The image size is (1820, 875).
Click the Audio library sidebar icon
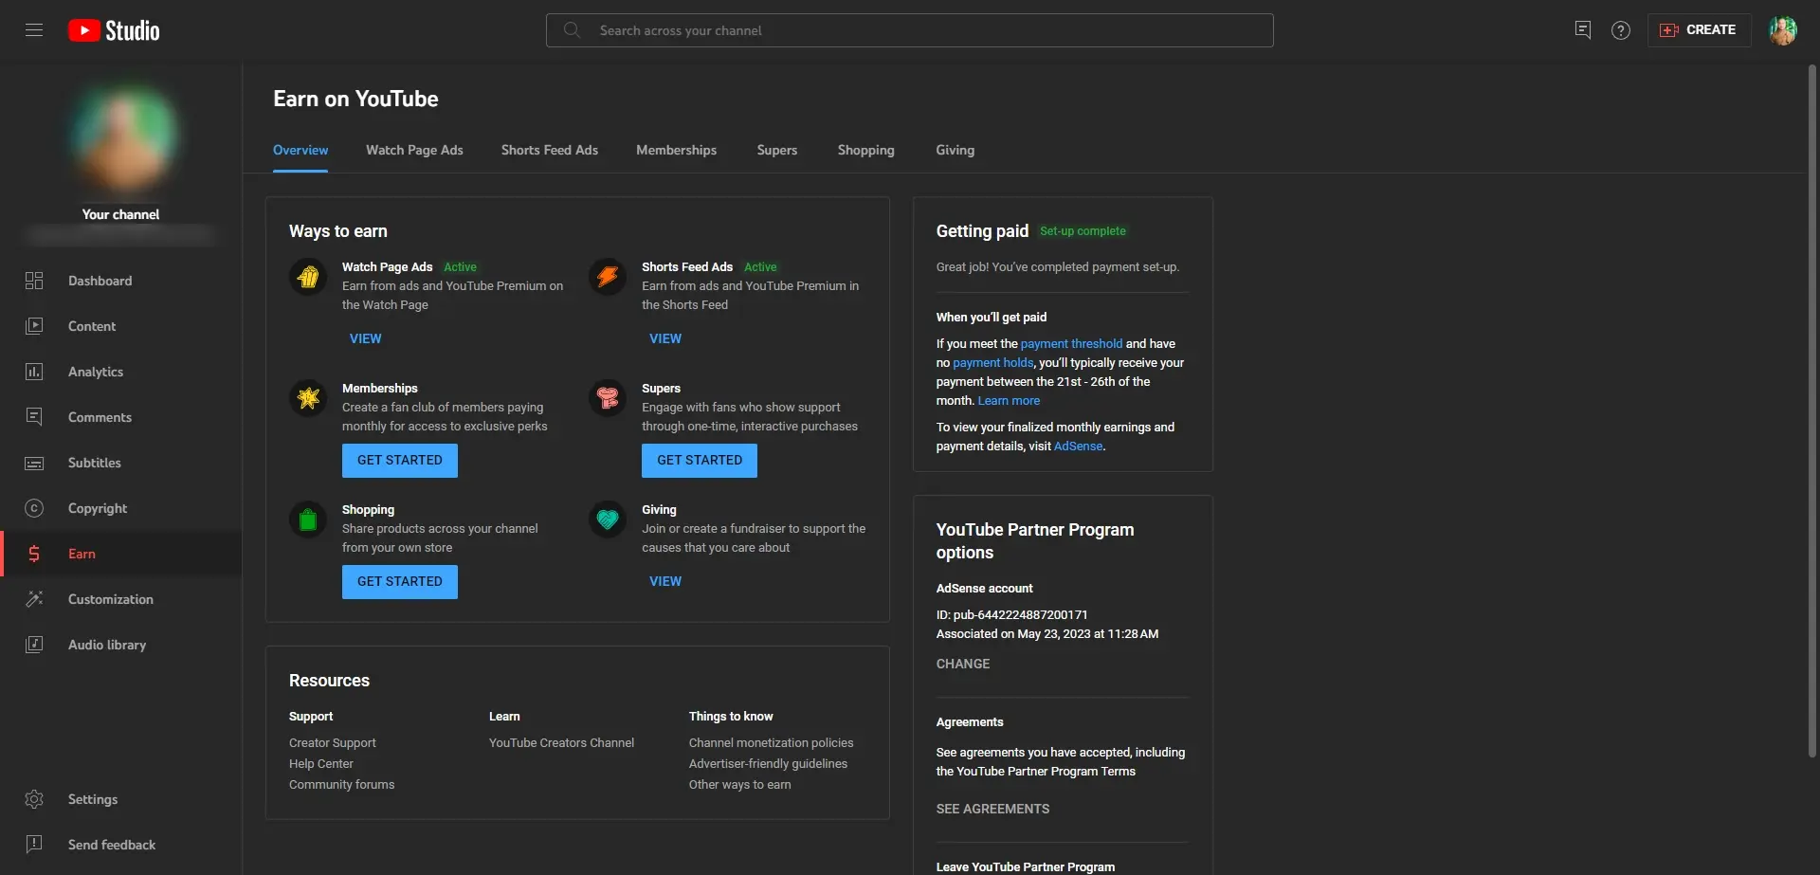(x=34, y=645)
